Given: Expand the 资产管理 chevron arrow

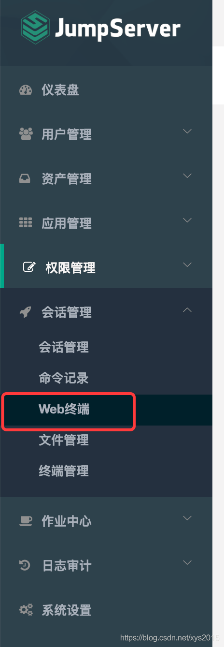Looking at the screenshot, I should [x=187, y=176].
